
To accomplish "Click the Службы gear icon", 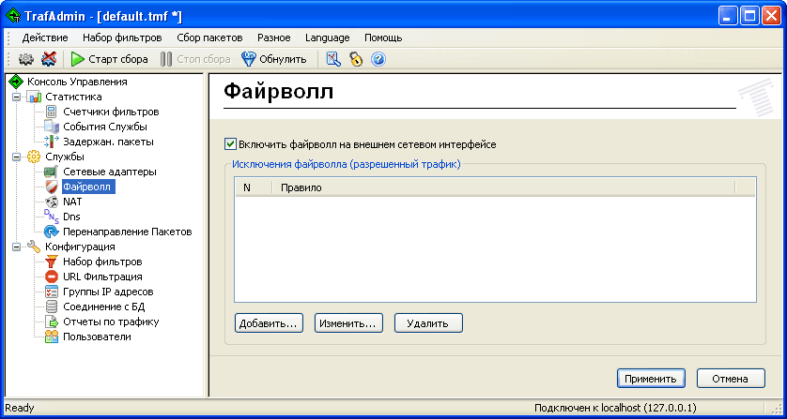I will [x=34, y=157].
